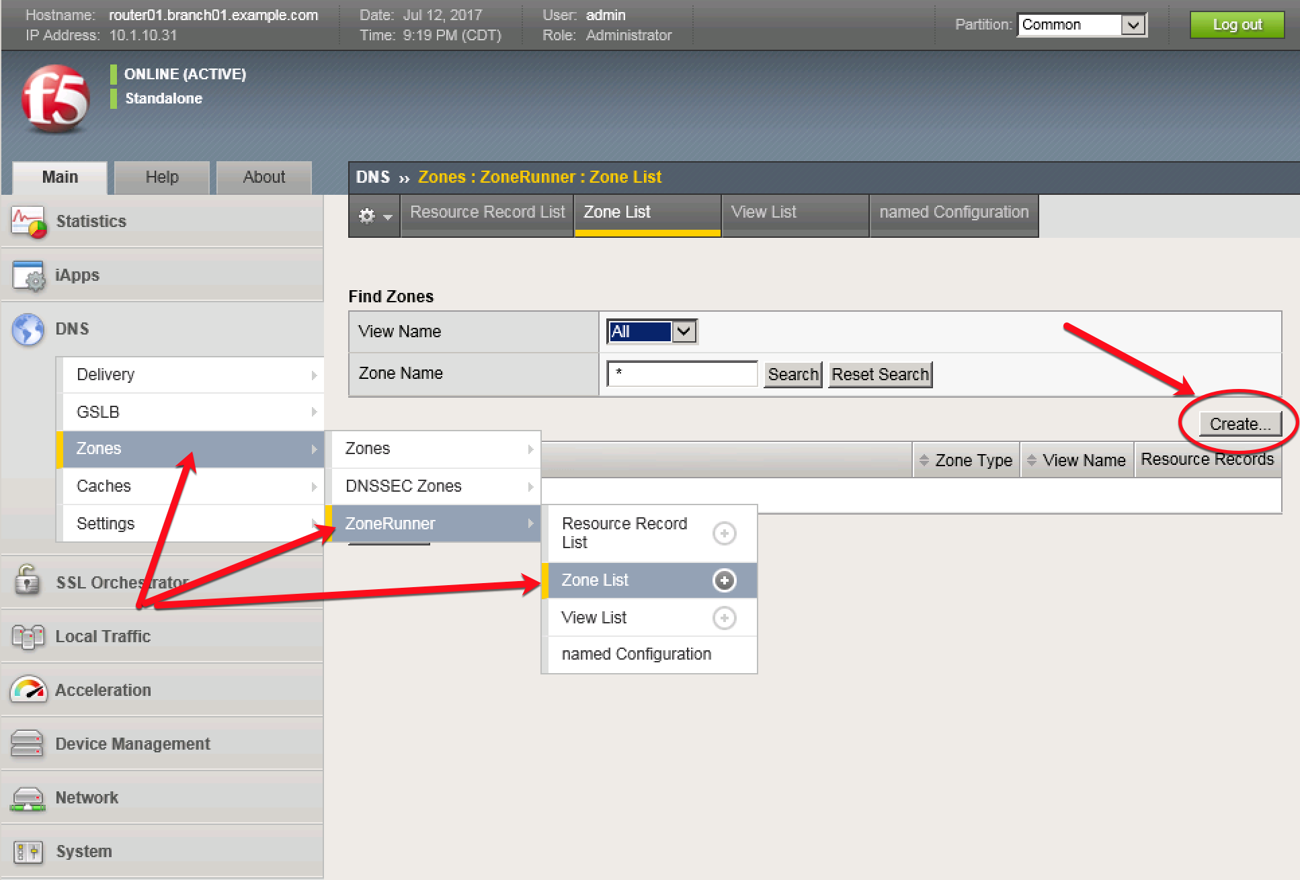1300x880 pixels.
Task: Click the Device Management icon
Action: tap(28, 744)
